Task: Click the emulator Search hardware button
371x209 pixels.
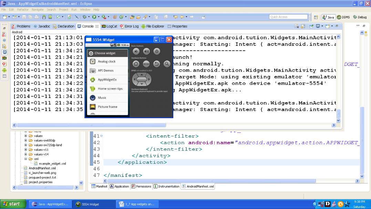Action: [167, 64]
